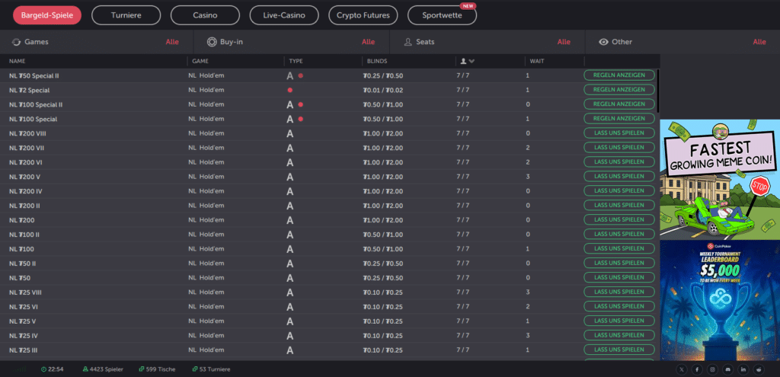Sort table by GAME column header
The image size is (780, 377).
[200, 61]
